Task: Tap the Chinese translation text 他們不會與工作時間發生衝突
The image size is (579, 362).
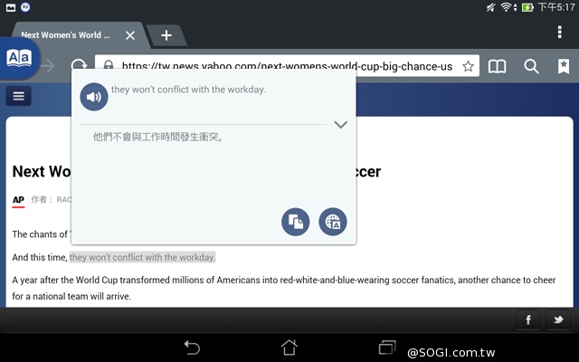Action: [158, 137]
